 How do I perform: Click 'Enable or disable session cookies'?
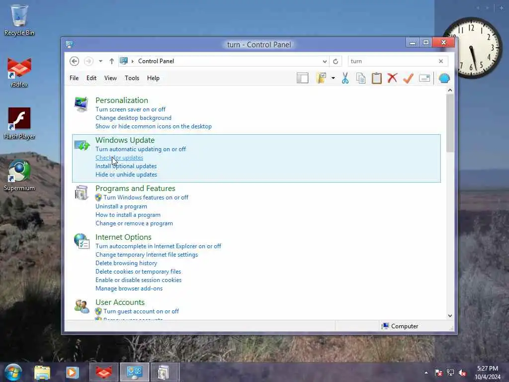139,280
